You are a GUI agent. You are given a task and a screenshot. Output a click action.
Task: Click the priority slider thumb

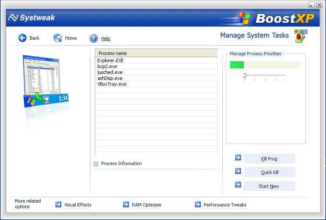click(245, 76)
